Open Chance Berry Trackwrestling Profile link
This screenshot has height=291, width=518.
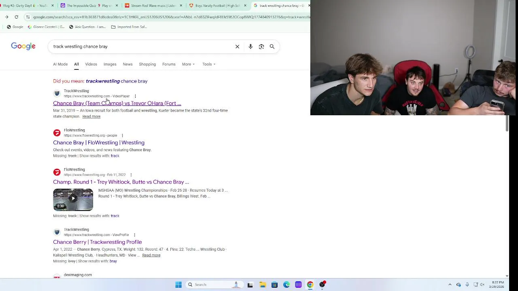click(98, 242)
